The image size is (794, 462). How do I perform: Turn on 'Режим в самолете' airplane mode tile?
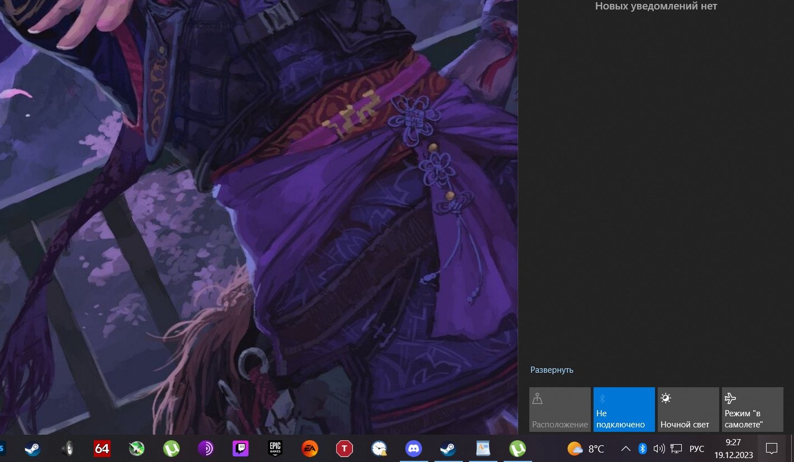click(752, 410)
